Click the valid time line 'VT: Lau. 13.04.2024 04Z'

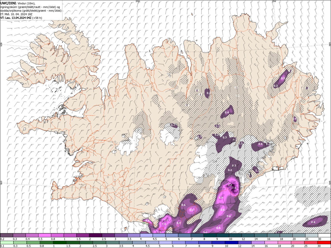16,18
